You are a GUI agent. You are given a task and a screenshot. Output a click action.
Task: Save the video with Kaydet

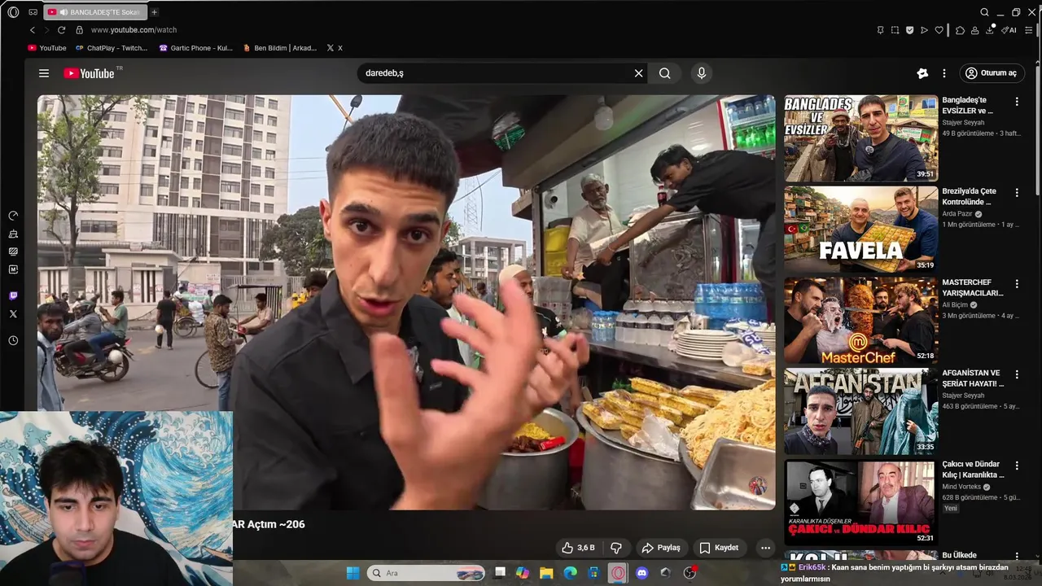(720, 548)
